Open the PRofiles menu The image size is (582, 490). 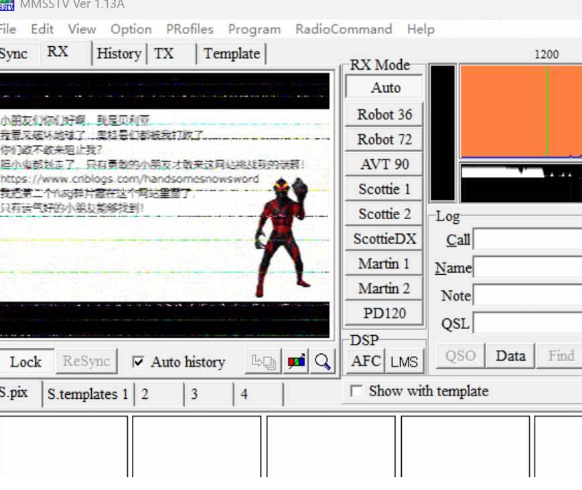pyautogui.click(x=190, y=29)
